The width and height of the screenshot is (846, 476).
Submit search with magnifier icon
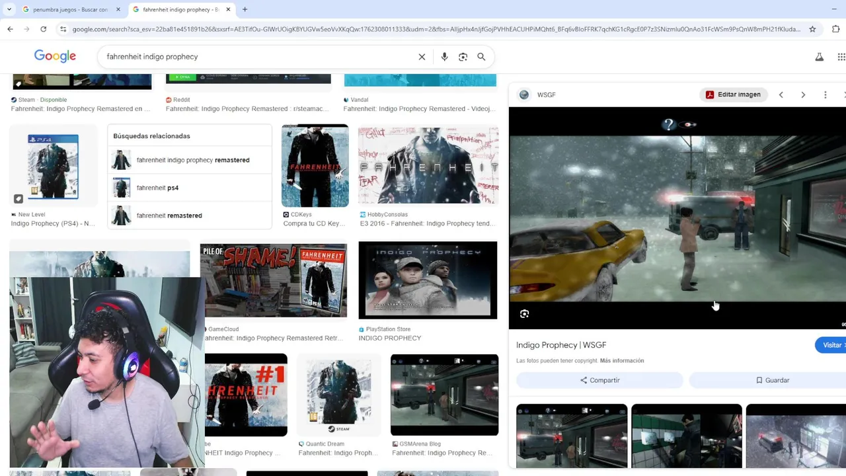coord(481,57)
